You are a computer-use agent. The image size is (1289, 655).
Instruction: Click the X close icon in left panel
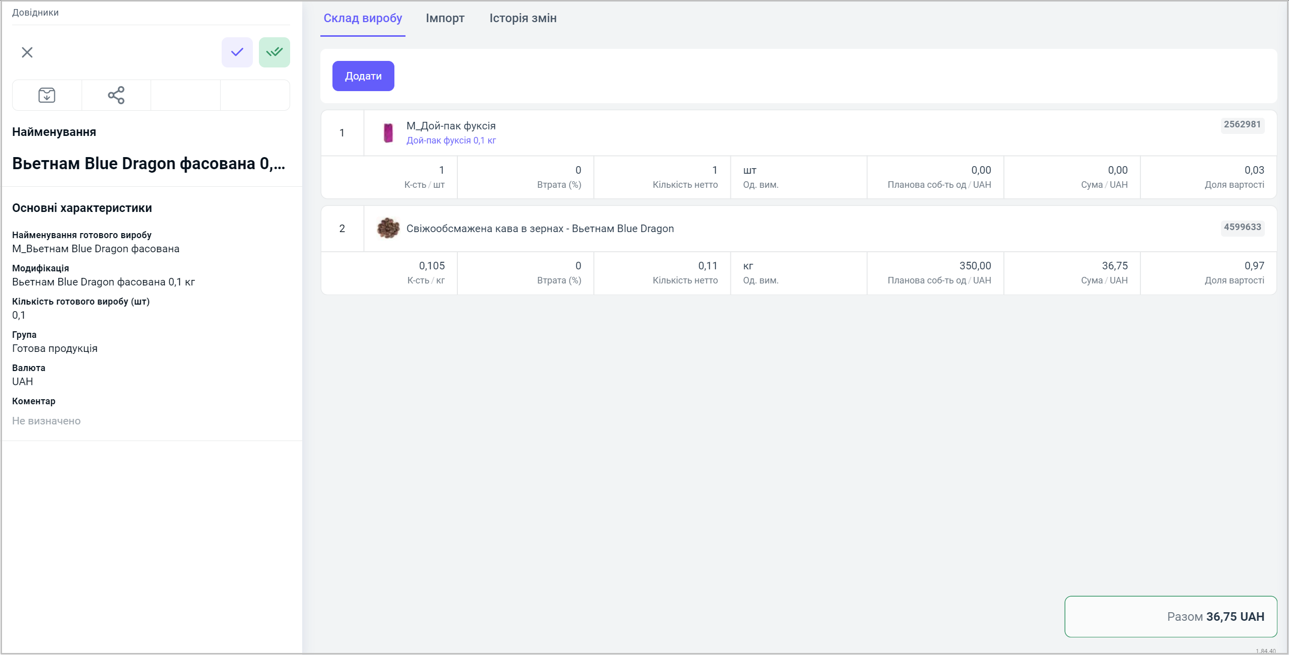click(x=27, y=52)
